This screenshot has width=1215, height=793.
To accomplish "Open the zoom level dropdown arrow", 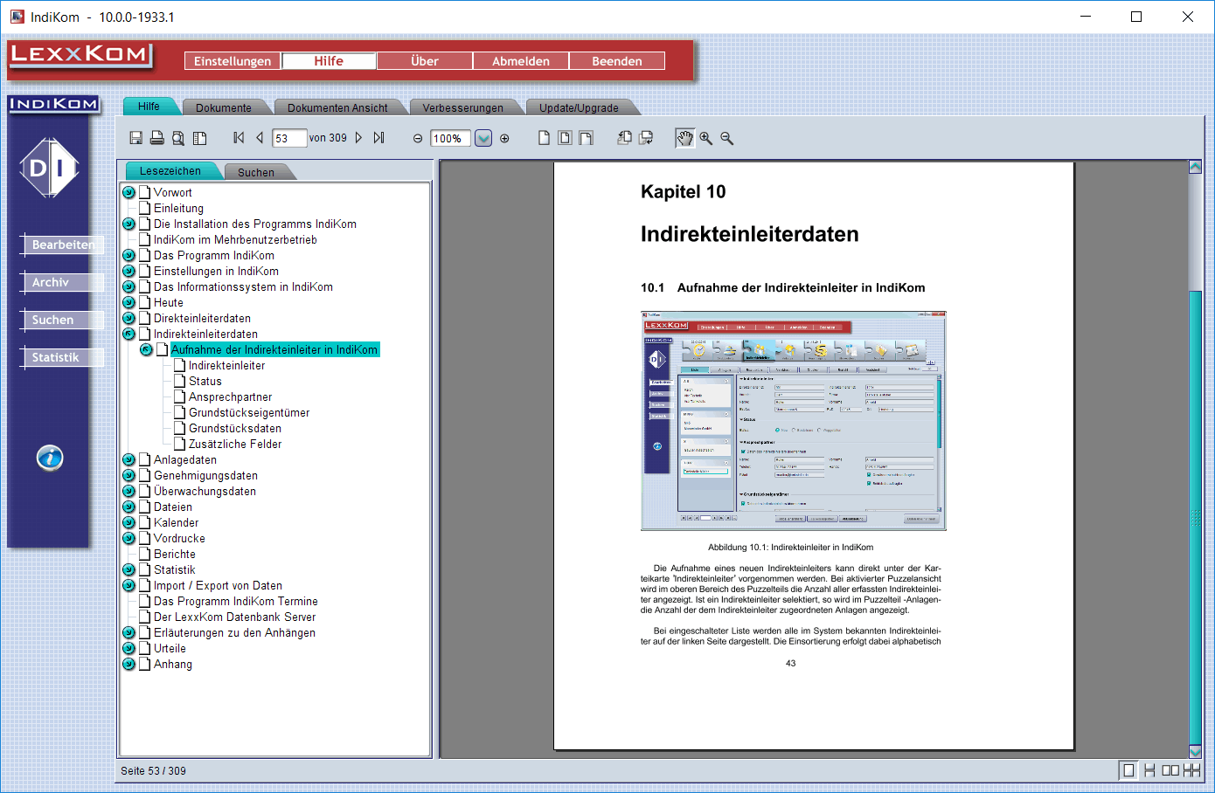I will click(483, 138).
